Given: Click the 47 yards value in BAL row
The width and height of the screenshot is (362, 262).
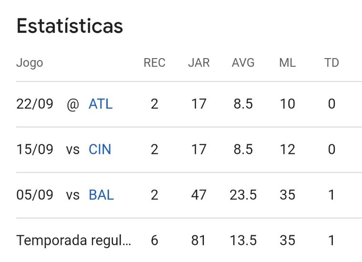Looking at the screenshot, I should click(199, 195).
